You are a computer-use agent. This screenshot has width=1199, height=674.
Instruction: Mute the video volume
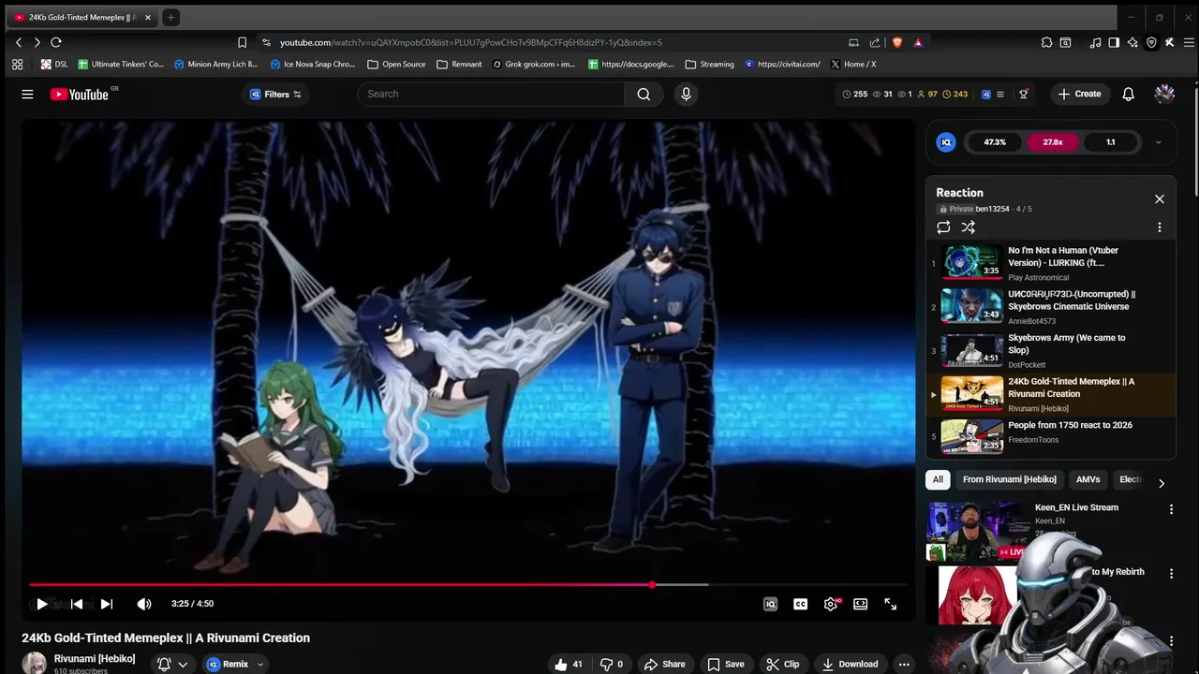143,604
